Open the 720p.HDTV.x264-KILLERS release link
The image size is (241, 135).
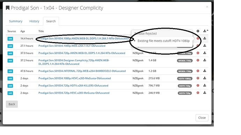73,86
